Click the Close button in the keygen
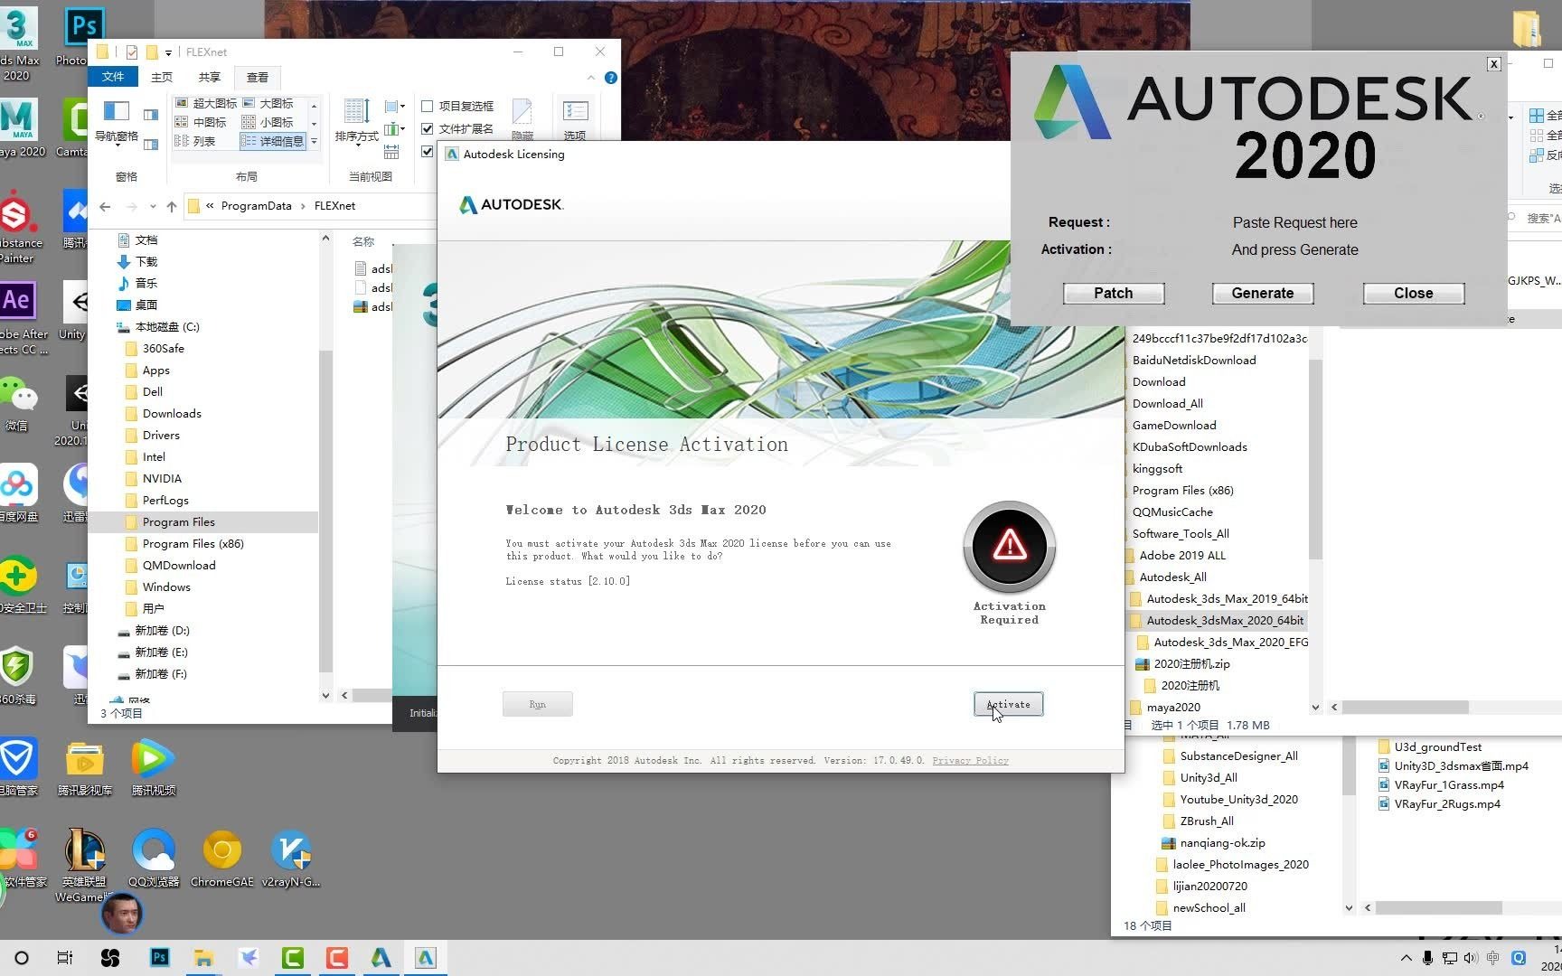This screenshot has height=976, width=1562. tap(1413, 293)
